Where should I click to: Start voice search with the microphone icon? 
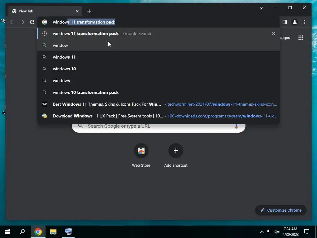point(236,126)
